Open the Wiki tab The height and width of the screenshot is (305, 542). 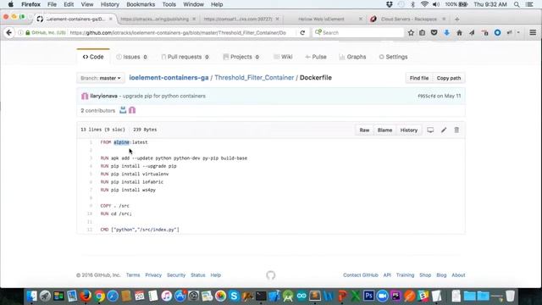[x=283, y=57]
